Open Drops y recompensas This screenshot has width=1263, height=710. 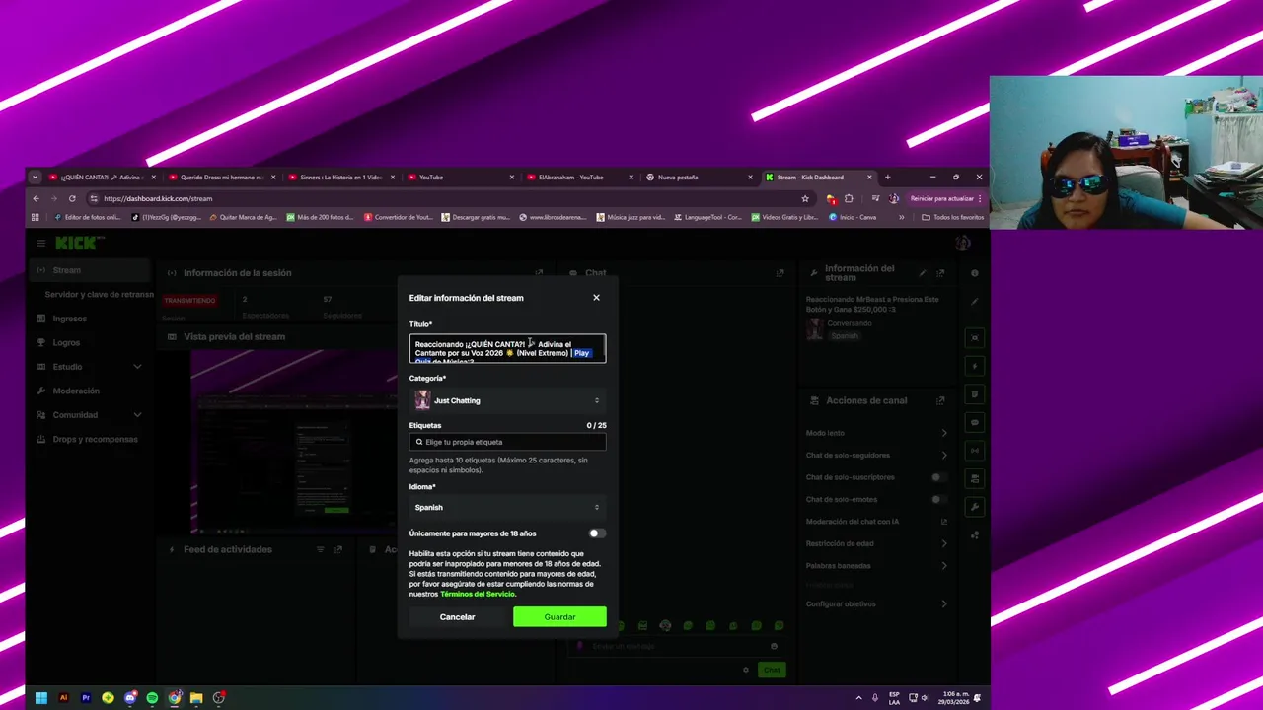pyautogui.click(x=89, y=439)
